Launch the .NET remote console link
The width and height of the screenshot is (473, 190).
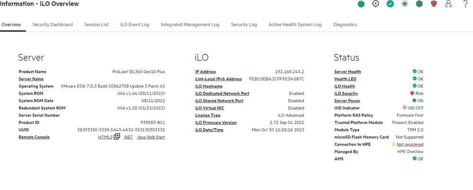pos(128,137)
